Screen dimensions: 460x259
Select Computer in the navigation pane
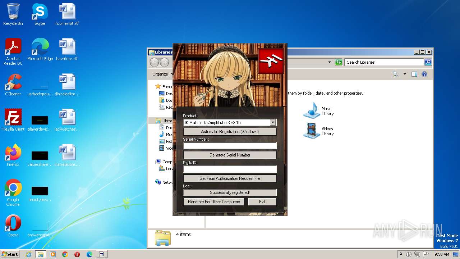tap(164, 162)
